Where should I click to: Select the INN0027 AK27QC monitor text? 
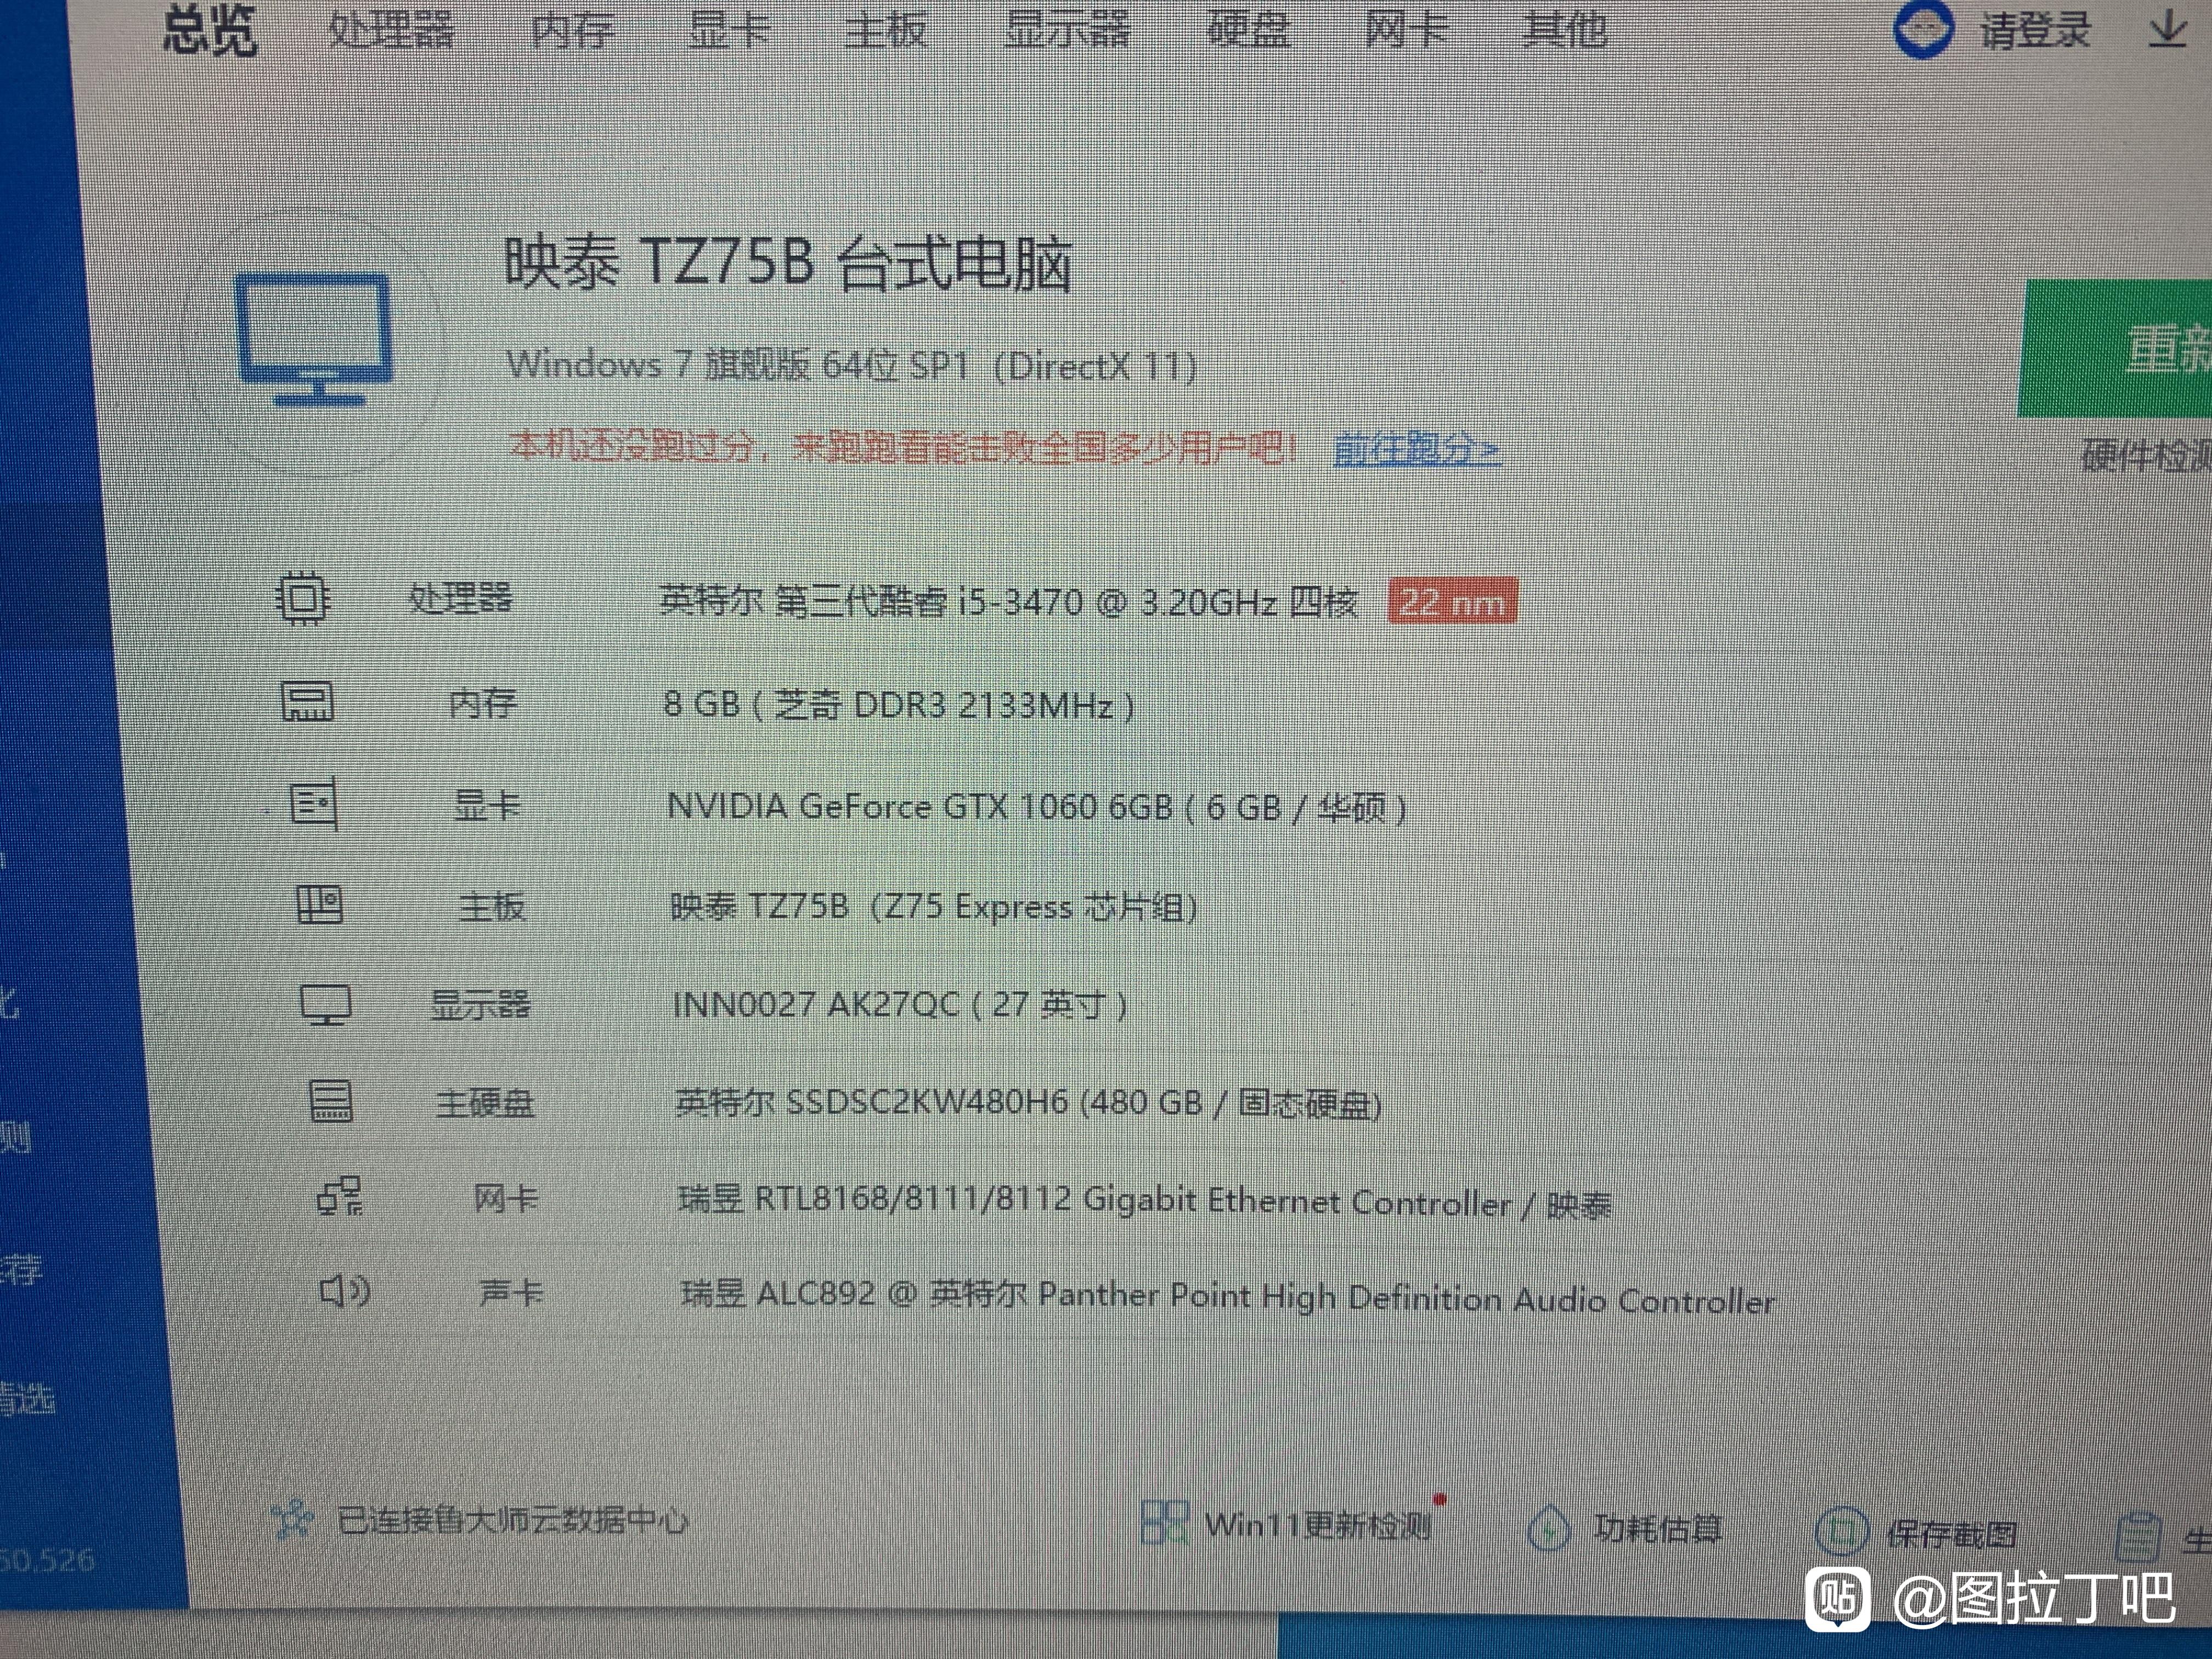tap(900, 1004)
